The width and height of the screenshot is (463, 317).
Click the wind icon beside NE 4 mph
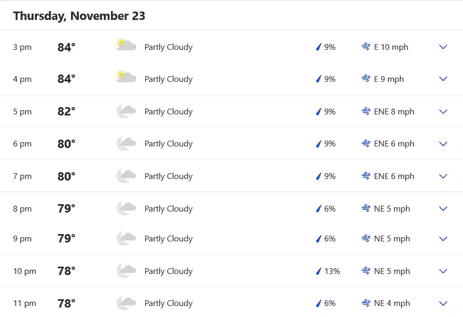(366, 303)
